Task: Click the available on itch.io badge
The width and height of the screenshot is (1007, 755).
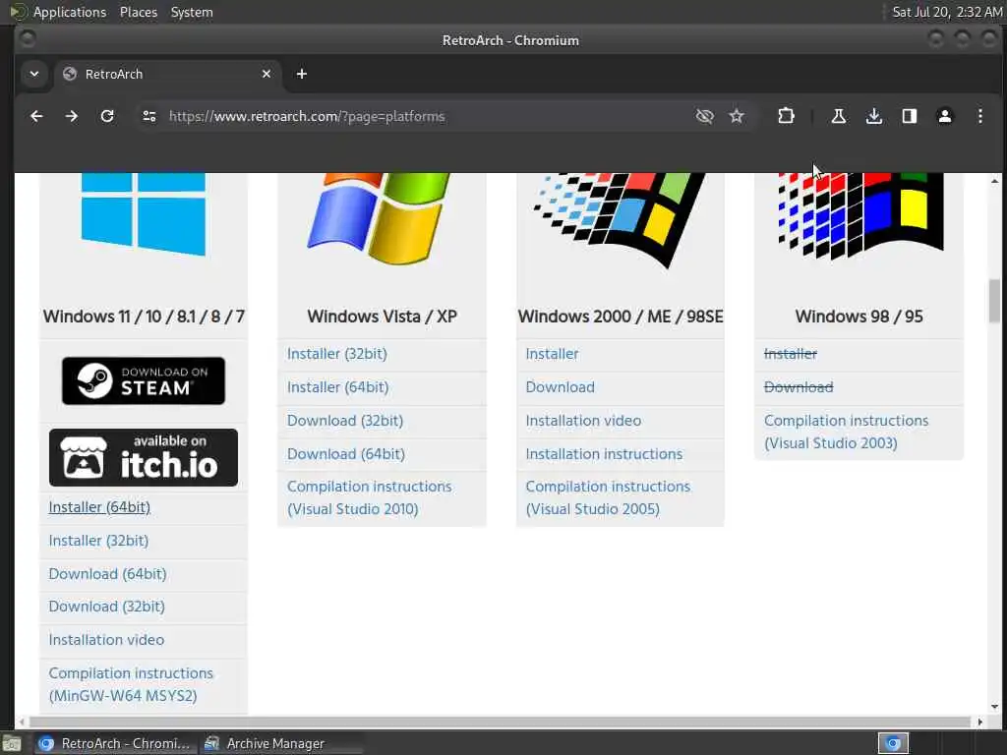Action: click(144, 458)
